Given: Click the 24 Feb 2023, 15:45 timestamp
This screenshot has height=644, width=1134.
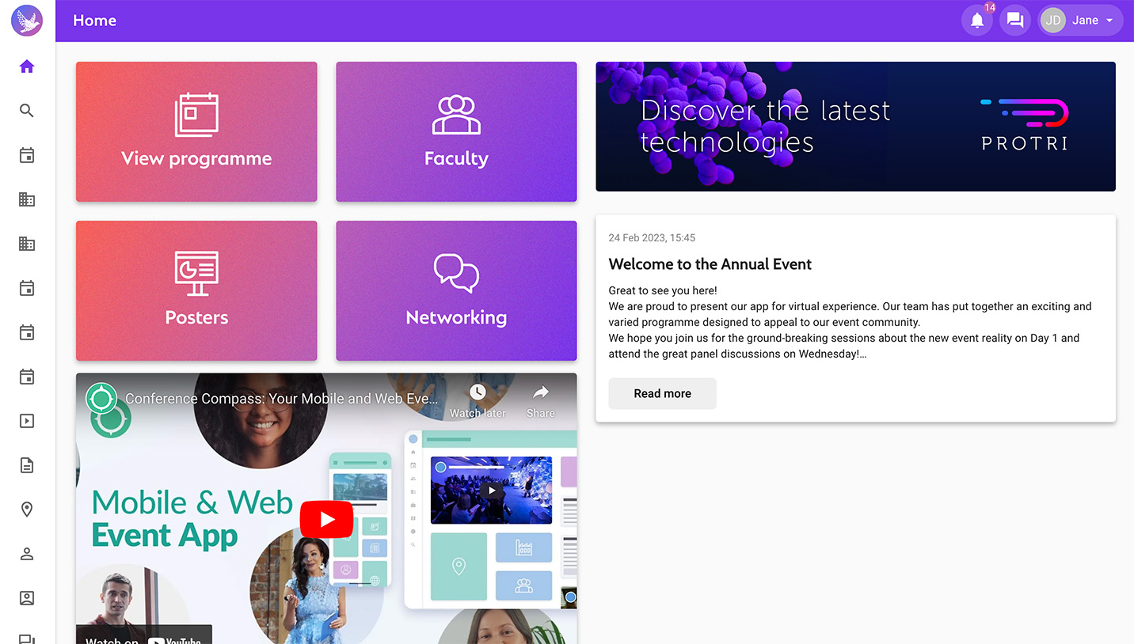Looking at the screenshot, I should pos(652,237).
